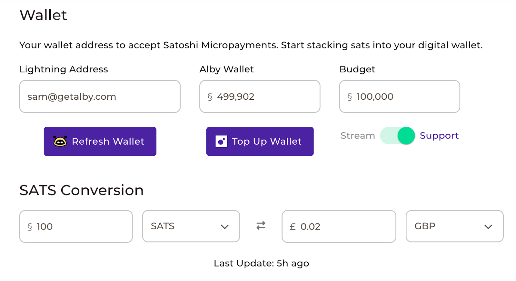Click the swap arrows between conversion fields

[261, 226]
